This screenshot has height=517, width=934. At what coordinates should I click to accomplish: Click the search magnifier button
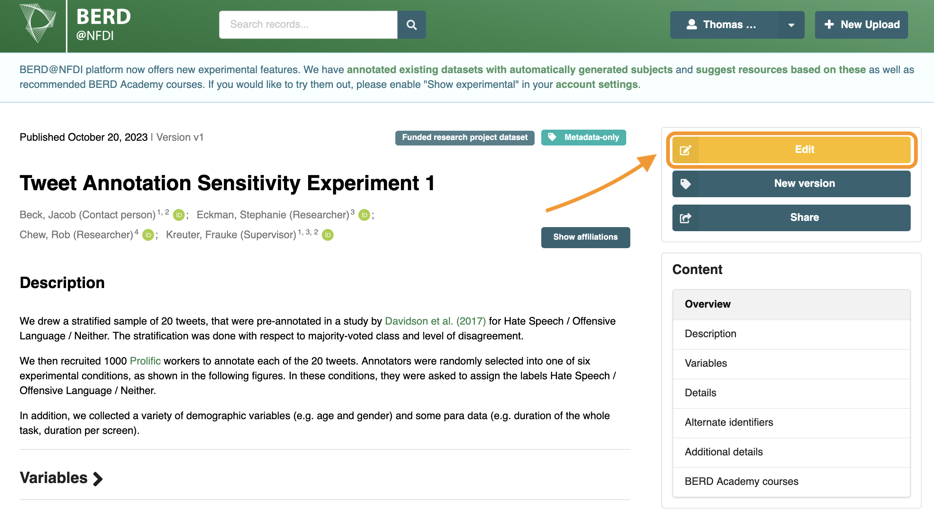412,25
